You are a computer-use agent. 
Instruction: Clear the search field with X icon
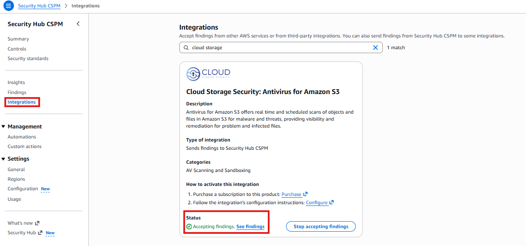375,47
